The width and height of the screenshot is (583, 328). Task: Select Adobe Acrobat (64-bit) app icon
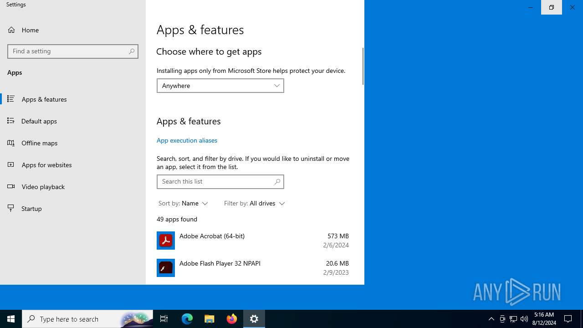[x=166, y=241]
